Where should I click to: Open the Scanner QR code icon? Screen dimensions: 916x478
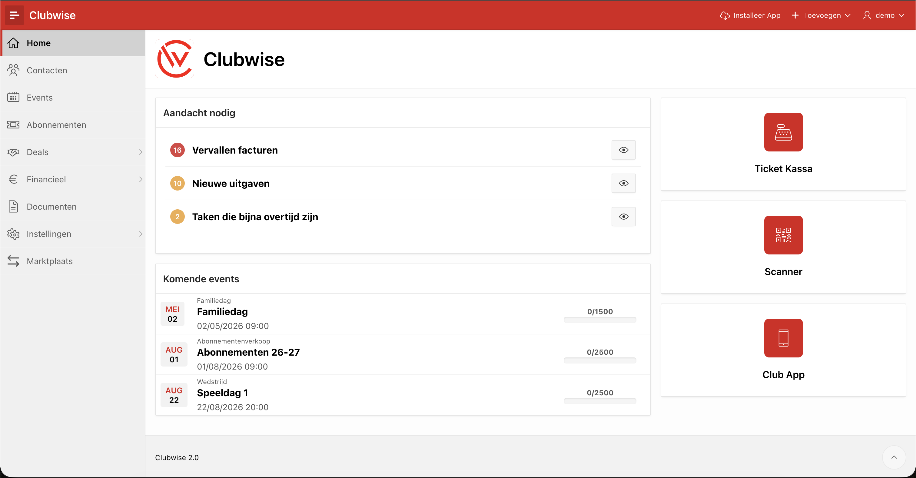coord(783,235)
